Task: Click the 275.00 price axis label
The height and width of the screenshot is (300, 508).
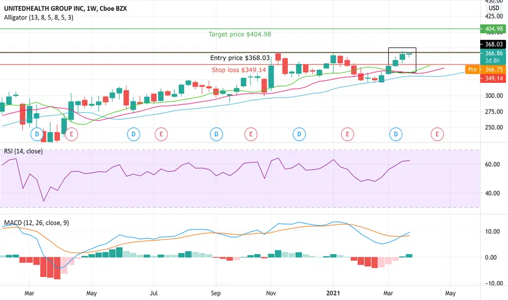Action: pyautogui.click(x=494, y=112)
